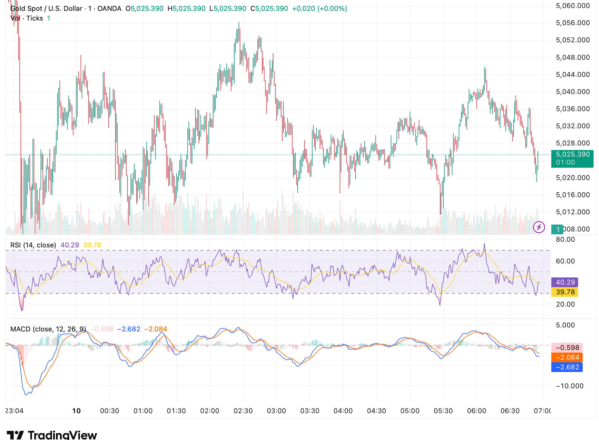Click the bold date label 10 on time axis
This screenshot has width=599, height=440.
pos(76,411)
